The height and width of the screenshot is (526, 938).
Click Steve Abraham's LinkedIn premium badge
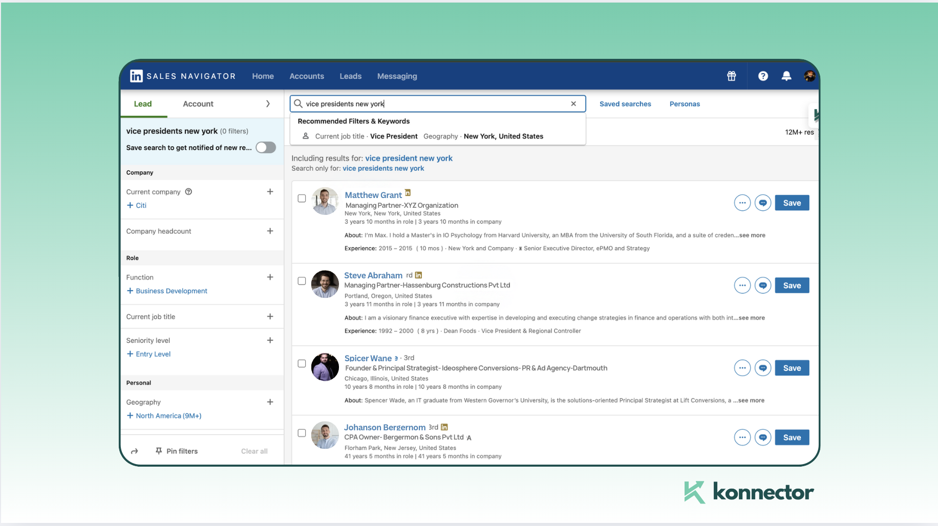click(x=418, y=275)
